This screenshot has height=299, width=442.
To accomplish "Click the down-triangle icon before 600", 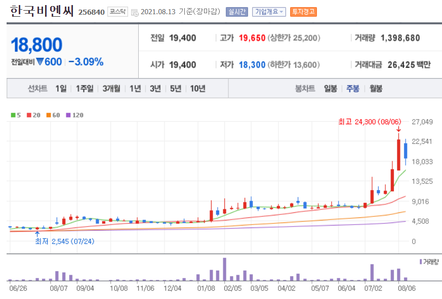I will (x=40, y=61).
